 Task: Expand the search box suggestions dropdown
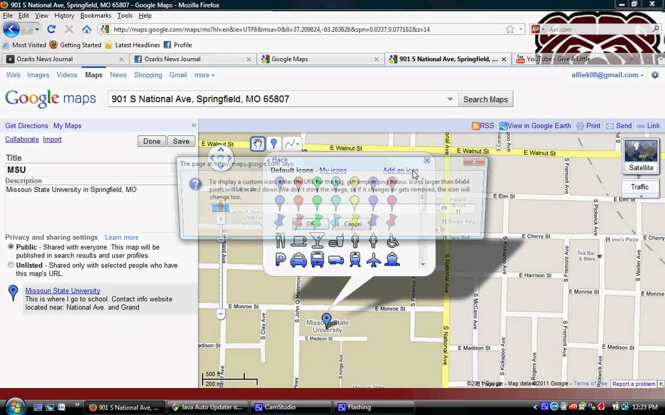click(x=450, y=99)
